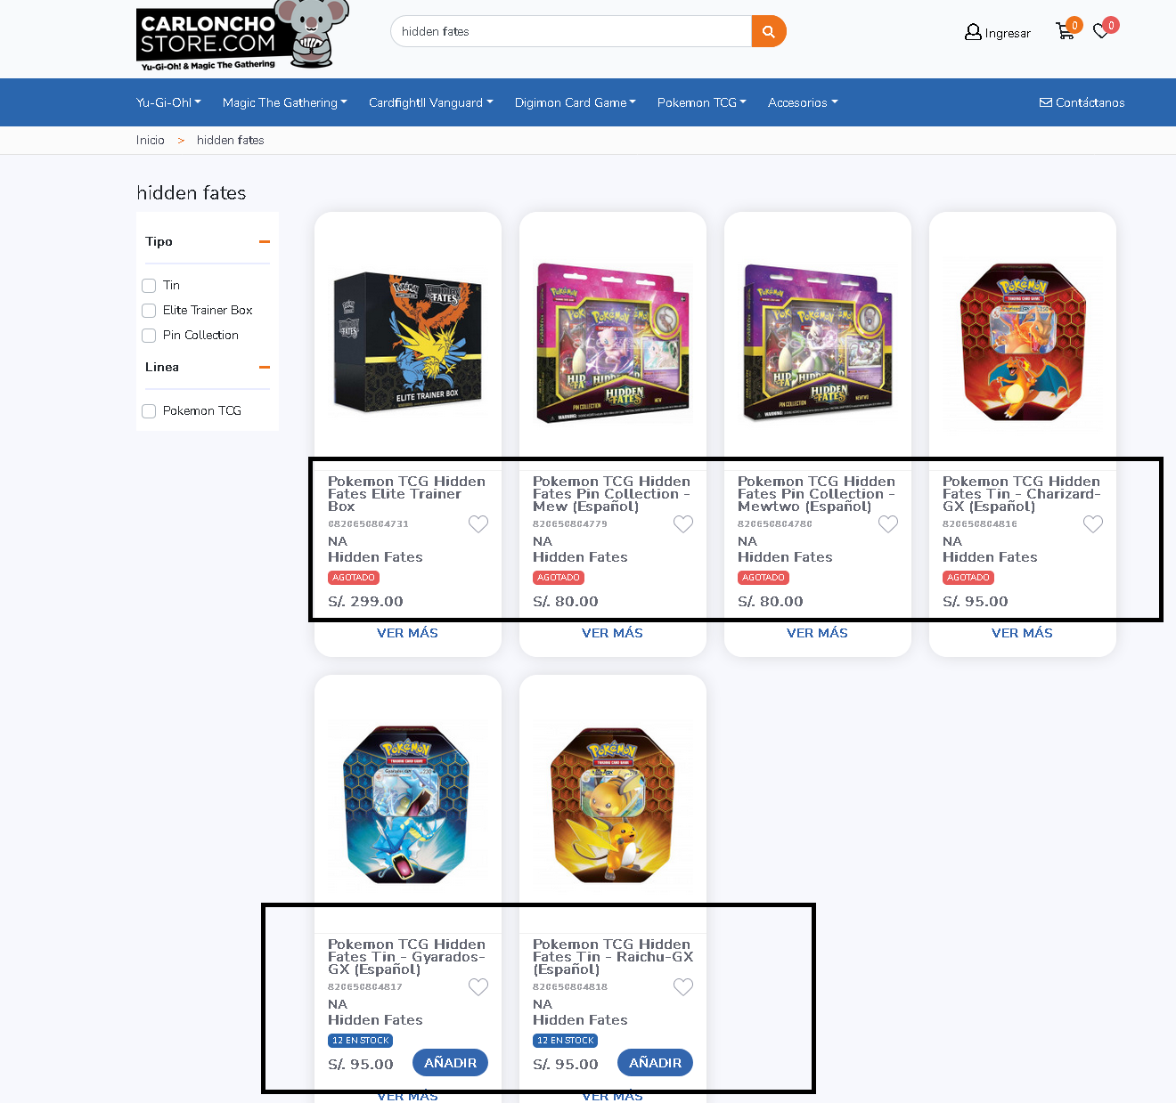Collapse the Linea filter section
1176x1103 pixels.
[x=265, y=367]
